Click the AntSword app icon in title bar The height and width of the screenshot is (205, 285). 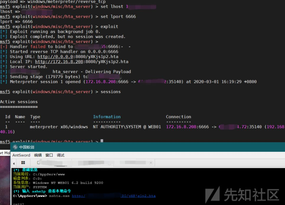pyautogui.click(x=15, y=147)
